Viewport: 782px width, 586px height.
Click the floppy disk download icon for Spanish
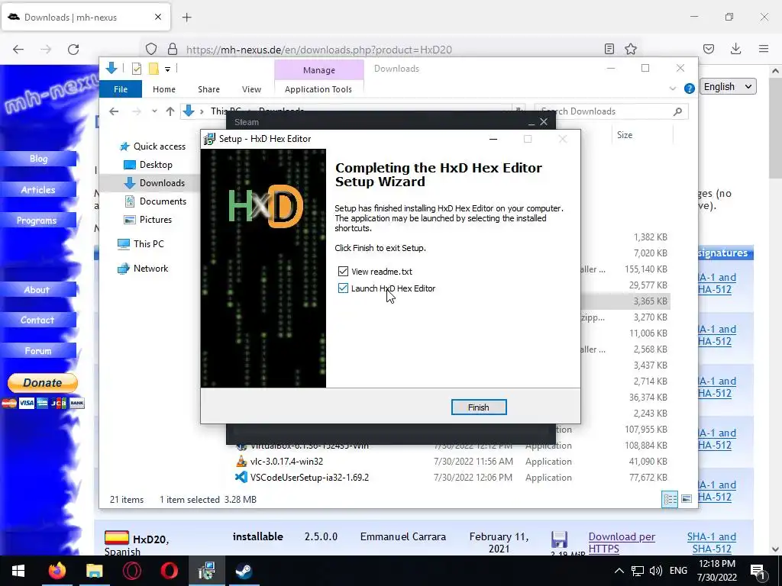click(x=560, y=539)
